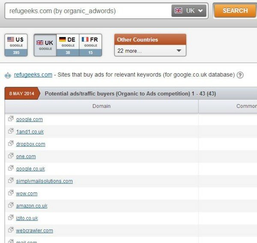This screenshot has height=243, width=257.
Task: Open google.com domain link
Action: click(x=29, y=119)
